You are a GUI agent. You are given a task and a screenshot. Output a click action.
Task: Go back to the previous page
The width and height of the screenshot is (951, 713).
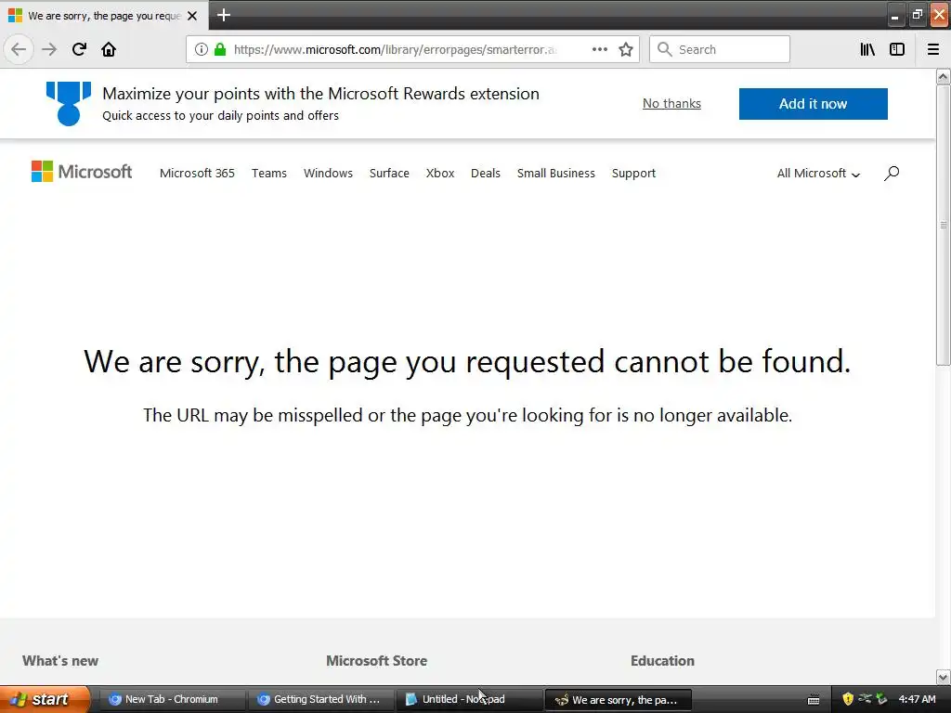[x=19, y=49]
